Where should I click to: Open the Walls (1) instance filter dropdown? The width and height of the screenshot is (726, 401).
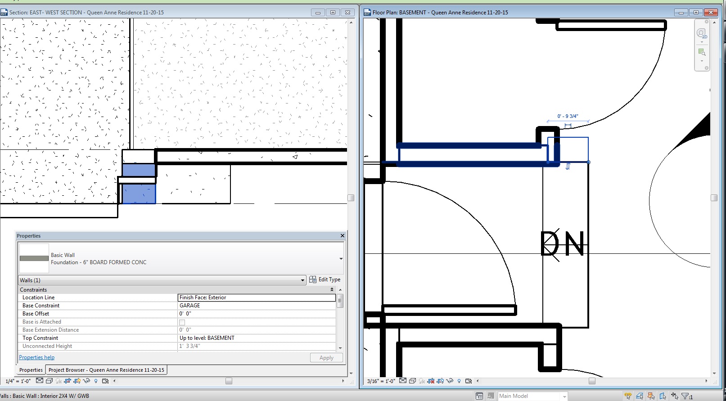click(162, 280)
